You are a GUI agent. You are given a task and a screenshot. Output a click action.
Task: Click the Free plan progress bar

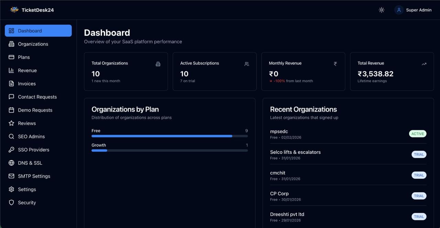pos(169,136)
